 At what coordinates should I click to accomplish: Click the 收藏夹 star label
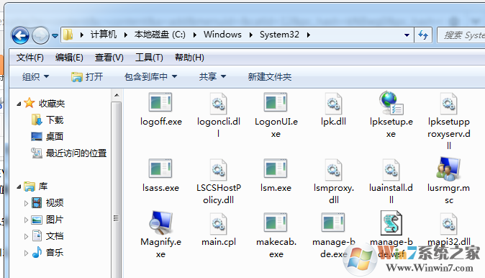click(x=44, y=103)
